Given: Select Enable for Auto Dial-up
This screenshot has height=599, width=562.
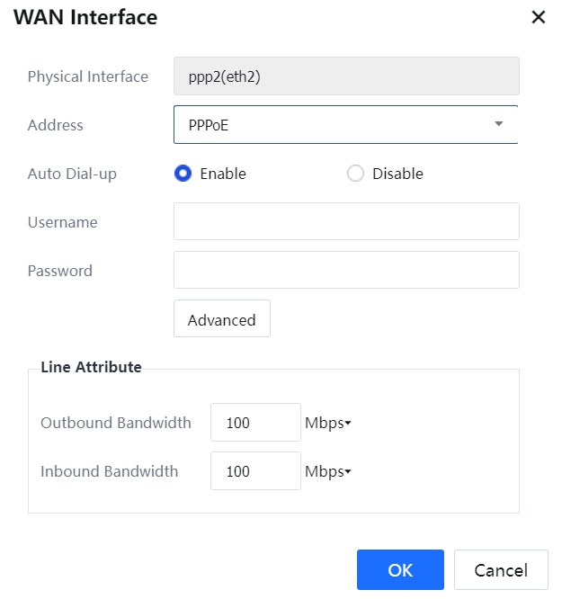Looking at the screenshot, I should pos(183,174).
